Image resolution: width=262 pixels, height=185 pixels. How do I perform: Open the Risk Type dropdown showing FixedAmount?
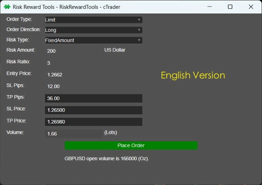(x=93, y=40)
